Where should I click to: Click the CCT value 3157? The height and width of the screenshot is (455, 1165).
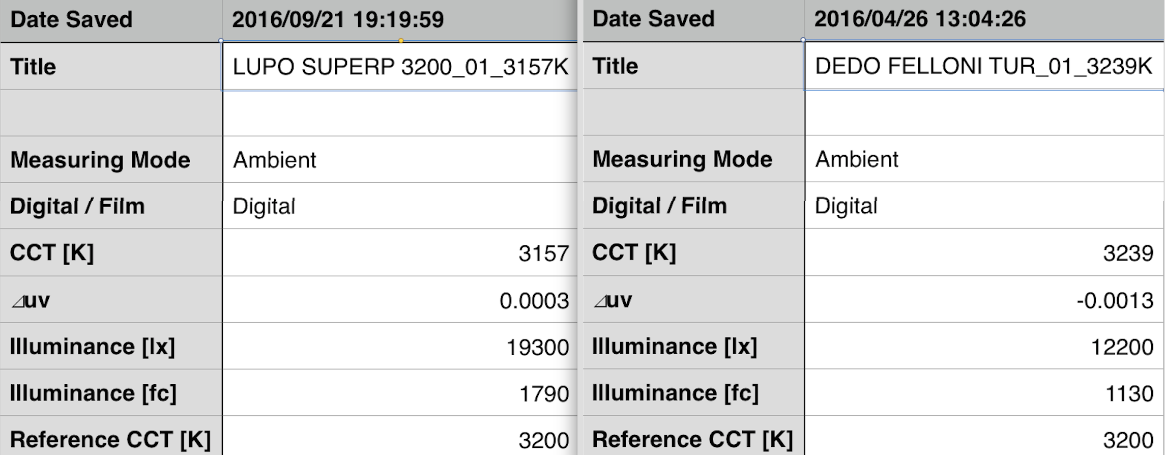point(543,253)
